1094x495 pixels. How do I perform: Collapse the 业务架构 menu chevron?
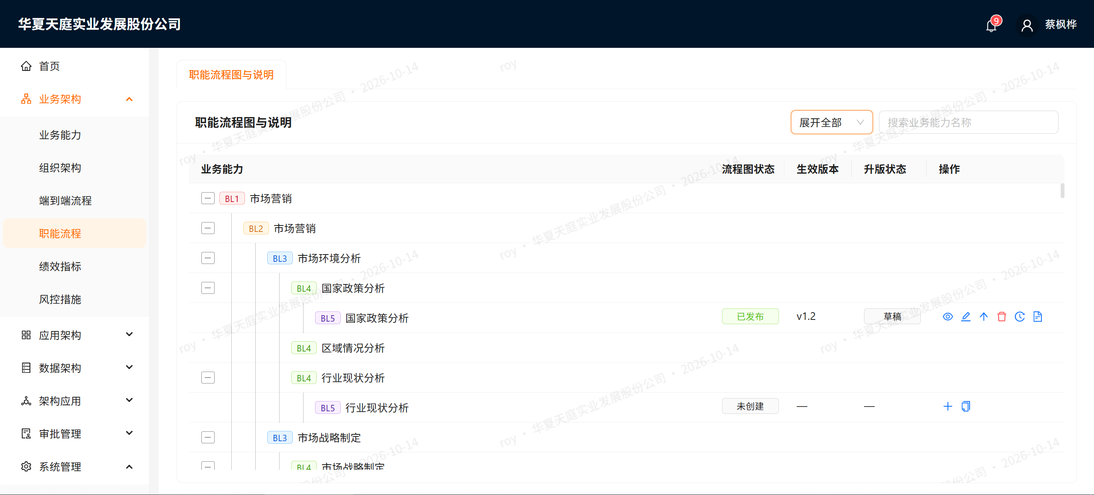pos(129,99)
